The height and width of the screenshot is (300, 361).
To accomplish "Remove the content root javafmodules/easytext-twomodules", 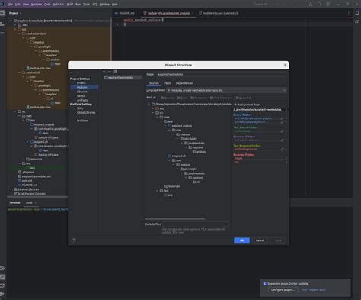I will click(x=286, y=110).
